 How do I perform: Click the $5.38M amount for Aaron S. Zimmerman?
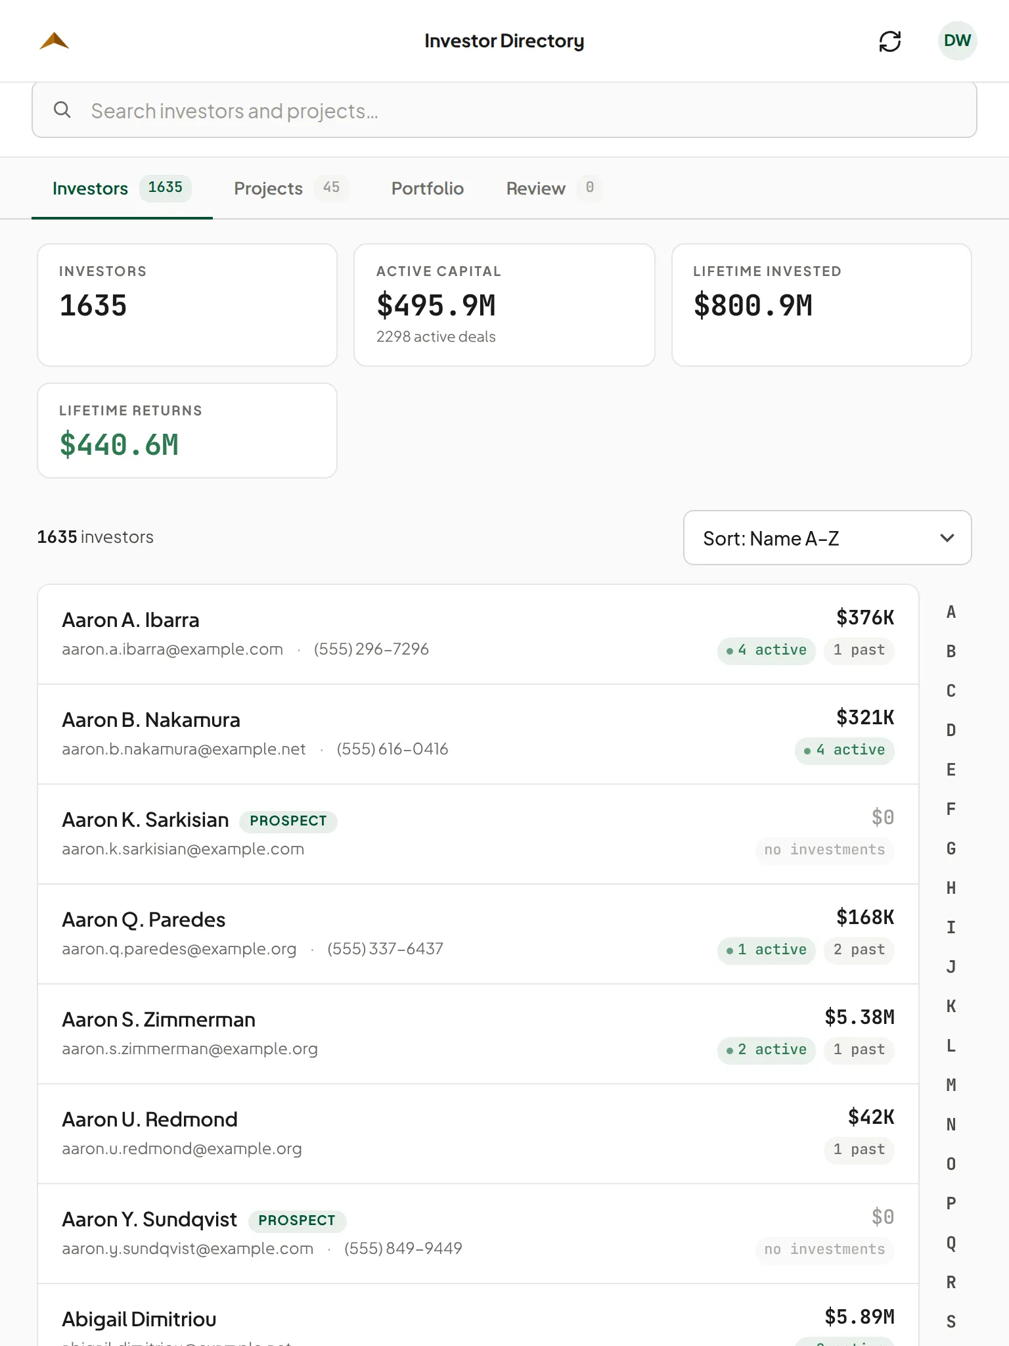pyautogui.click(x=859, y=1017)
